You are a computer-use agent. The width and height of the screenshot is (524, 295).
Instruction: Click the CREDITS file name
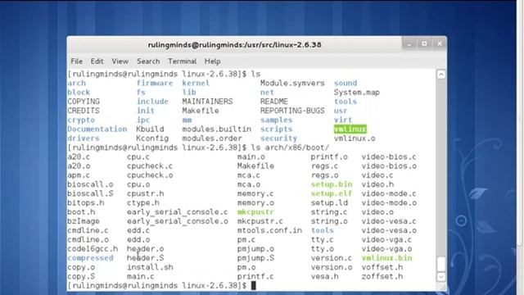click(84, 111)
